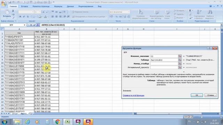The width and height of the screenshot is (223, 125).
Task: Expand the Удалить cells dropdown
Action: (x=185, y=14)
